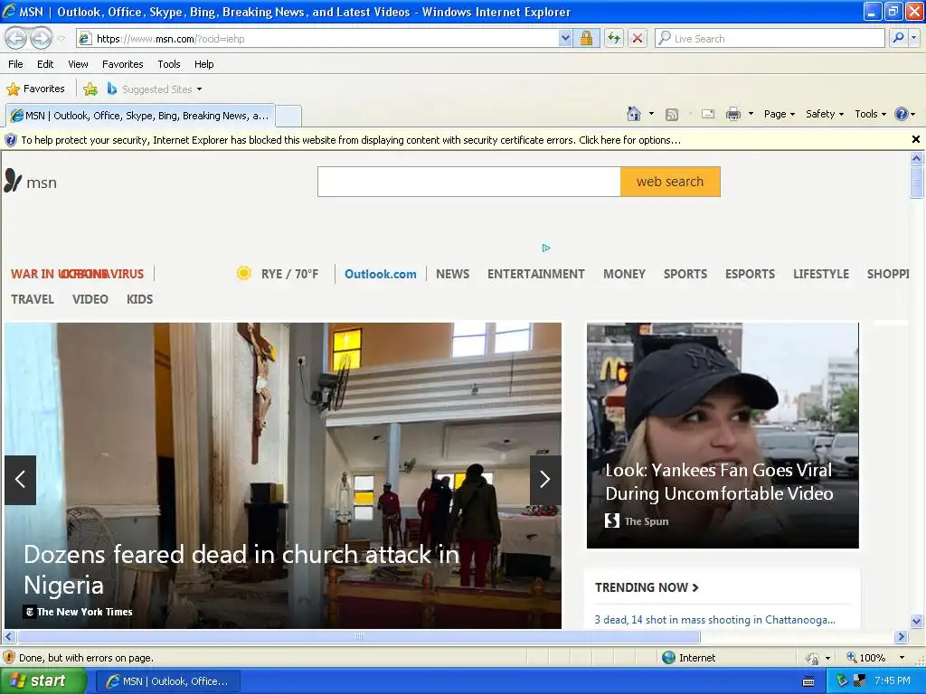
Task: Click the address bar URL field
Action: point(317,39)
